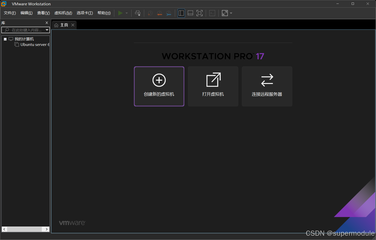This screenshot has width=376, height=240.
Task: Open the 帮助(H) menu
Action: [104, 13]
